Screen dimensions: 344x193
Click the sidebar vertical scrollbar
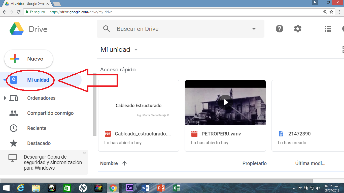[x=95, y=104]
